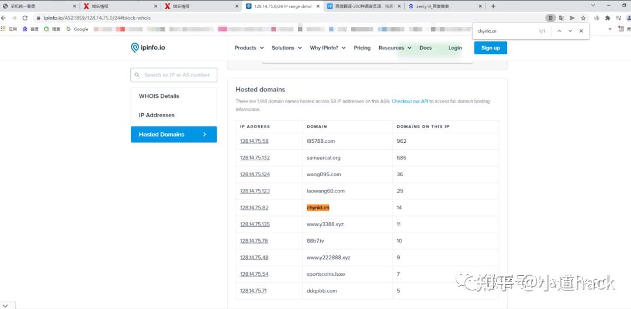Expand the downloads shelf chevron at the bottom left
This screenshot has height=309, width=631.
point(6,306)
